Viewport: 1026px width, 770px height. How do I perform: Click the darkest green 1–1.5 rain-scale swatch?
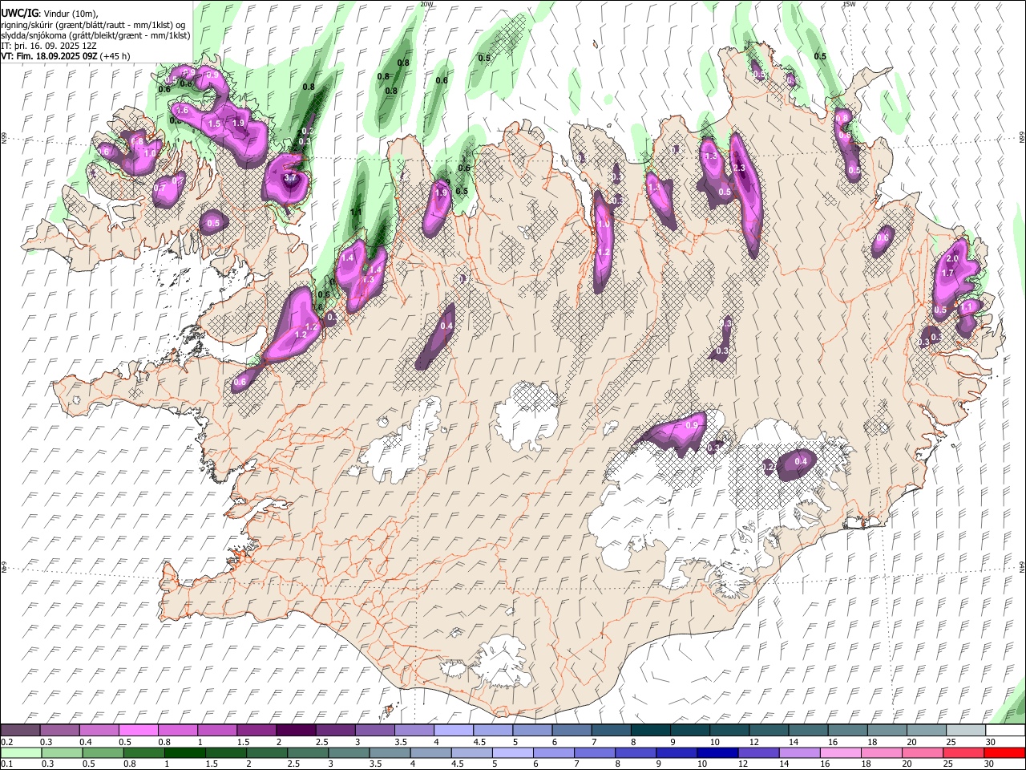click(185, 752)
